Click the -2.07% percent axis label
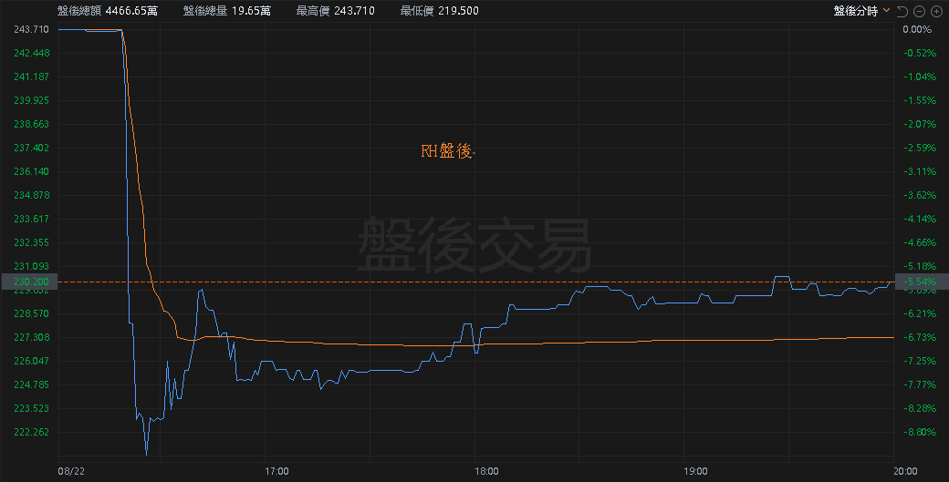The image size is (949, 482). [920, 125]
